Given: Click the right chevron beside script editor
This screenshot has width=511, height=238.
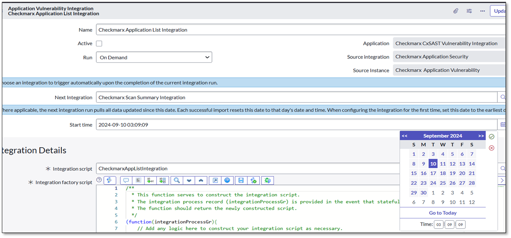Looking at the screenshot, I should click(x=502, y=180).
